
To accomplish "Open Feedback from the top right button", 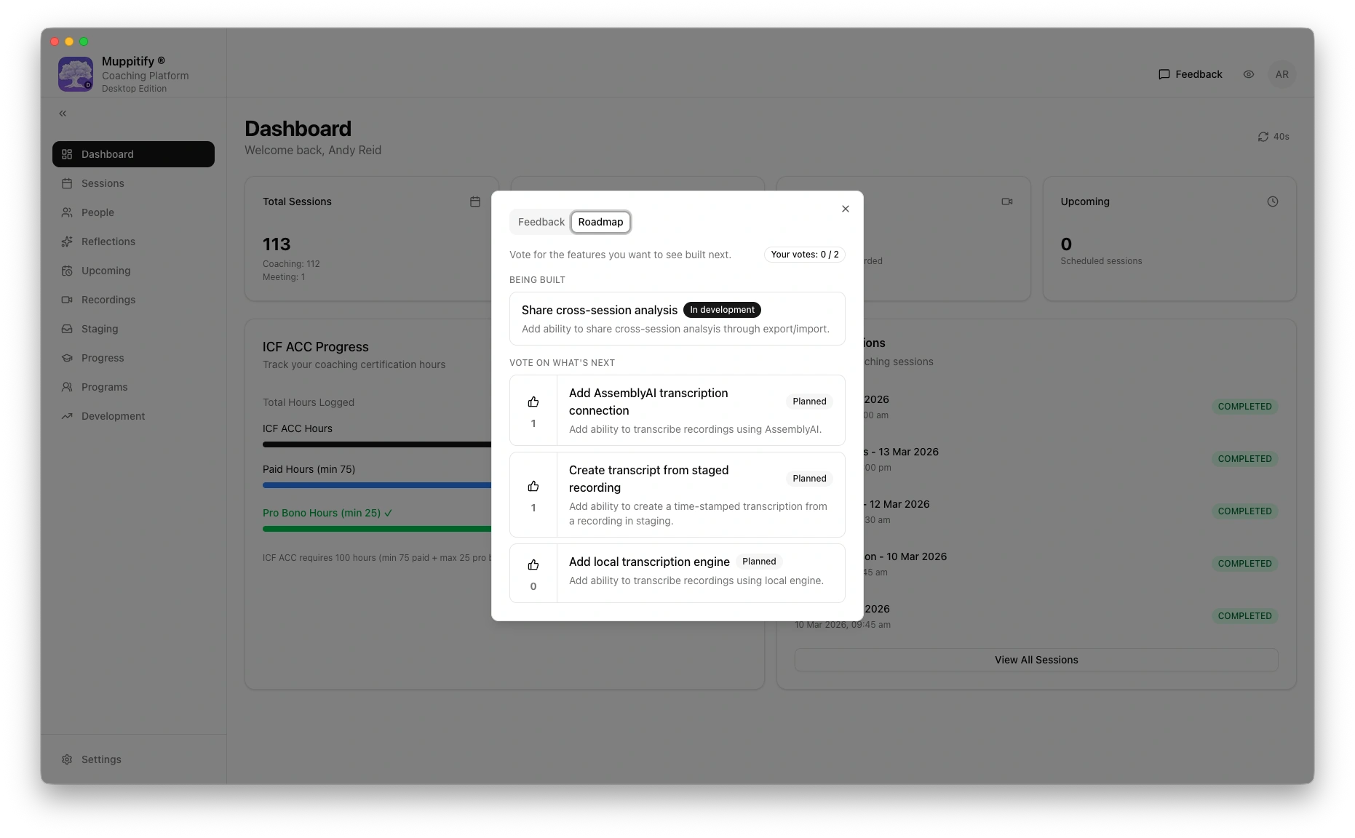I will pyautogui.click(x=1191, y=74).
